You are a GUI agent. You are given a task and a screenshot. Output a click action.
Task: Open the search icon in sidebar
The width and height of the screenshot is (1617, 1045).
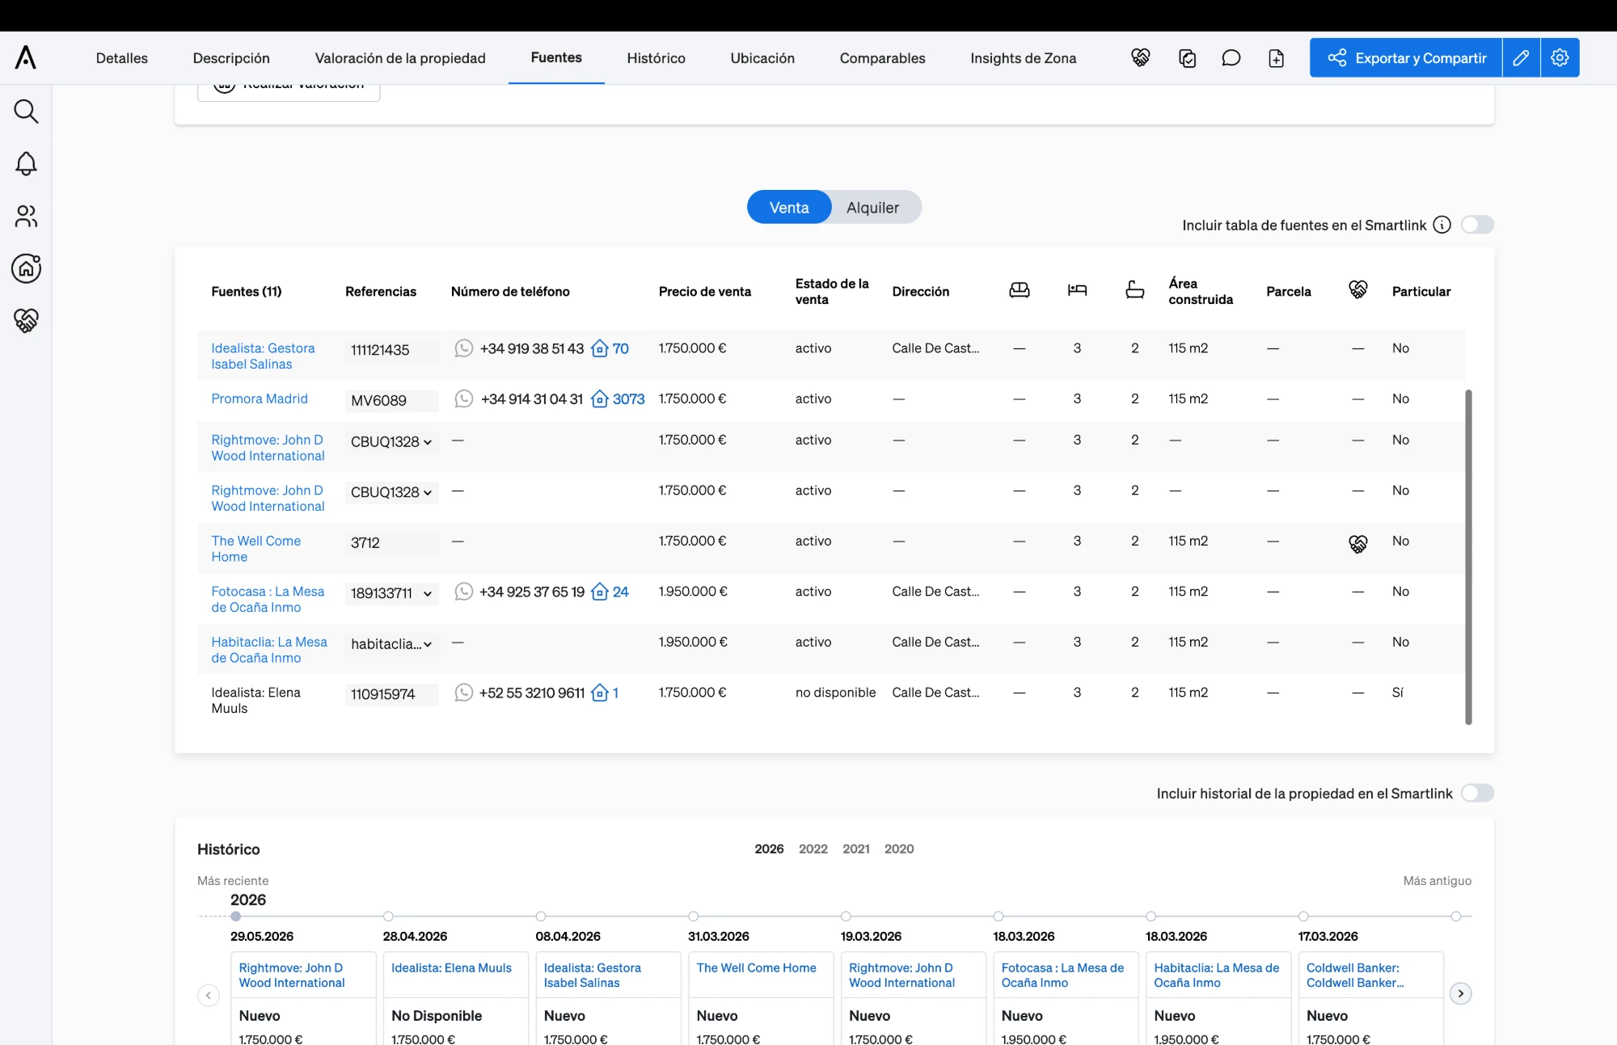26,112
